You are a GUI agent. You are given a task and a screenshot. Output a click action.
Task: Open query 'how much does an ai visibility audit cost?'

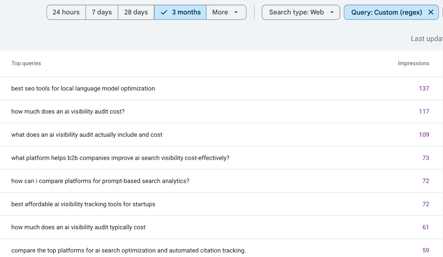pos(68,111)
